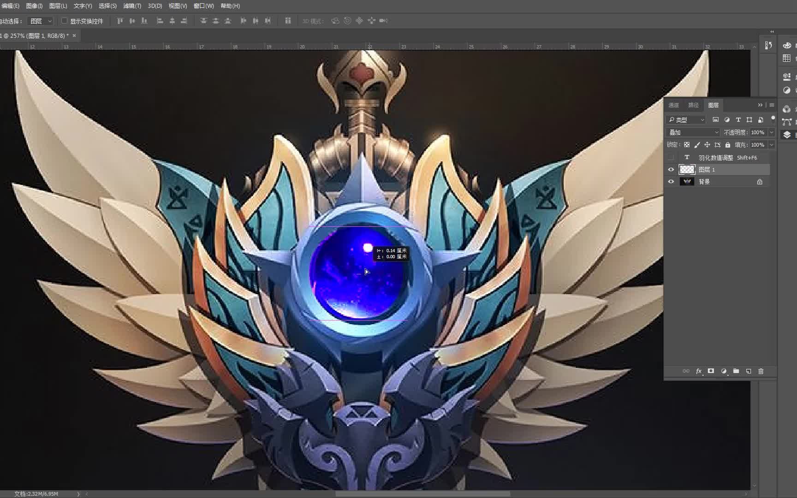Click the align bottom edges icon
Image resolution: width=797 pixels, height=498 pixels.
tap(144, 21)
